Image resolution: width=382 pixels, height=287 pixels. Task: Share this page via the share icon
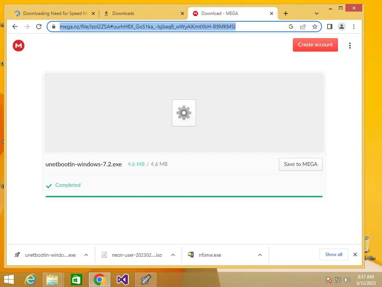pos(303,27)
